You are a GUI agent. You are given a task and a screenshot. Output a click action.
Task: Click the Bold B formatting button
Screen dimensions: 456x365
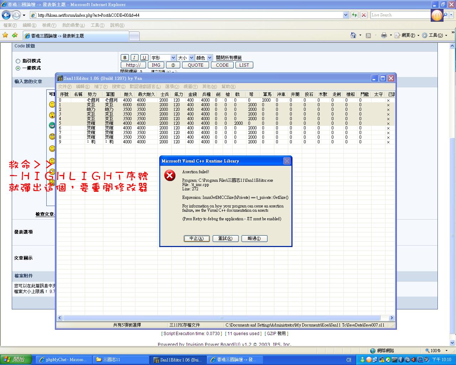coord(125,58)
